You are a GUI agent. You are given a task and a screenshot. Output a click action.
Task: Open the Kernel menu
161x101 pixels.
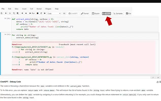coord(39,9)
